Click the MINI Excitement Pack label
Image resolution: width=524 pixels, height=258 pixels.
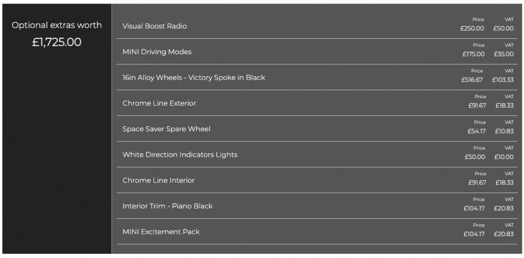[x=161, y=231]
